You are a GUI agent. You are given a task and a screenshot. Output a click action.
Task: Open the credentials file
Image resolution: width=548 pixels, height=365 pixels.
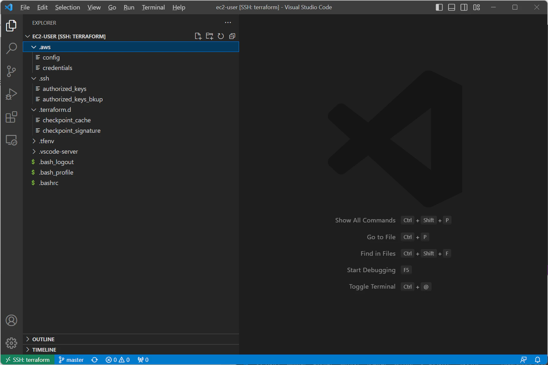click(131, 68)
